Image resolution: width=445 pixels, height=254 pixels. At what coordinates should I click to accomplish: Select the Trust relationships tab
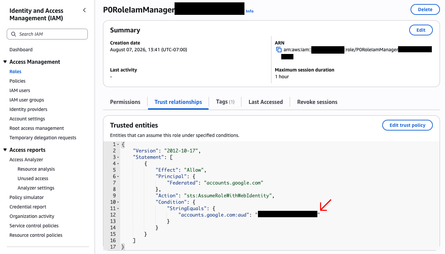[178, 102]
